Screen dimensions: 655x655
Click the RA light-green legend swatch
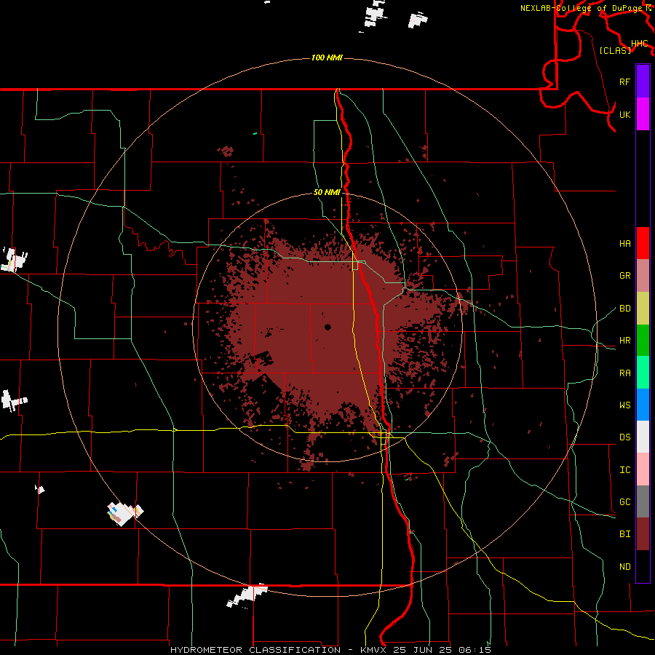click(x=643, y=373)
